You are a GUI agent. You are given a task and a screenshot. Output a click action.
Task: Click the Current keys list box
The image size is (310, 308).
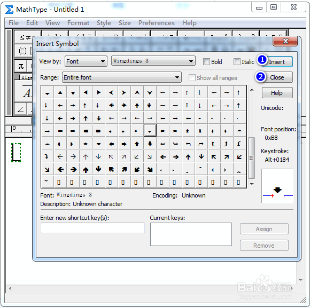click(x=191, y=234)
